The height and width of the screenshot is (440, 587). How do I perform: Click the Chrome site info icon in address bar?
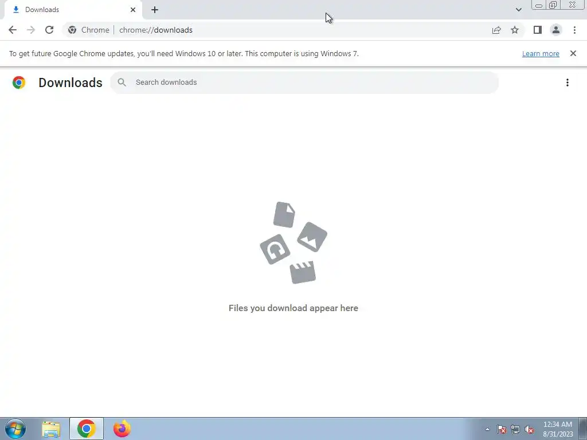(x=72, y=30)
